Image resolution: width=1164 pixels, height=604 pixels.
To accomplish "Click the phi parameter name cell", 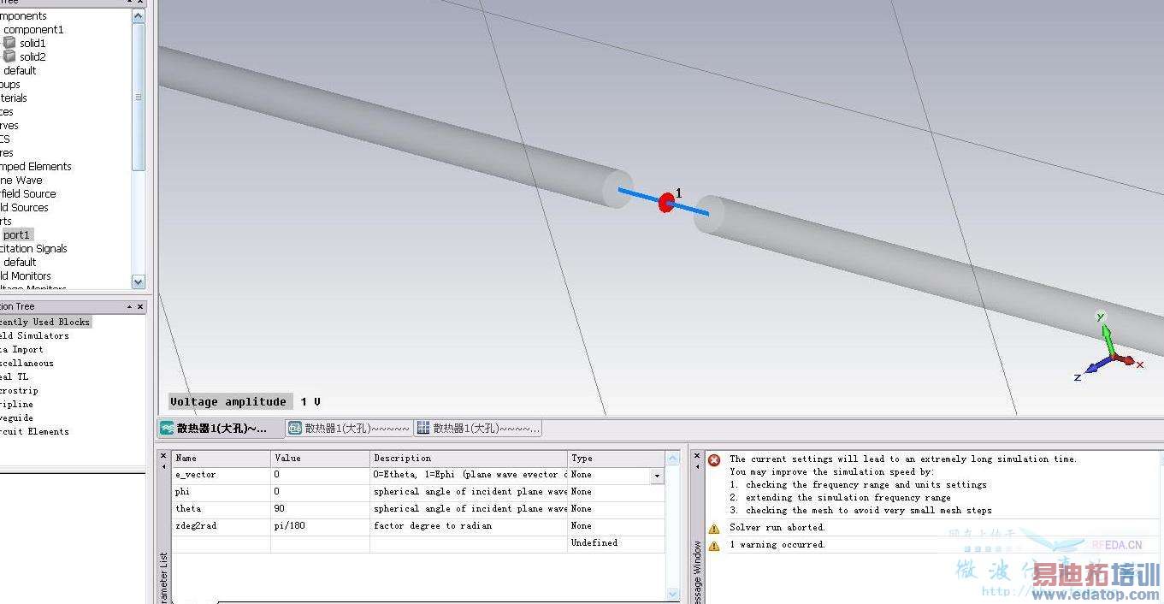I will [x=222, y=492].
